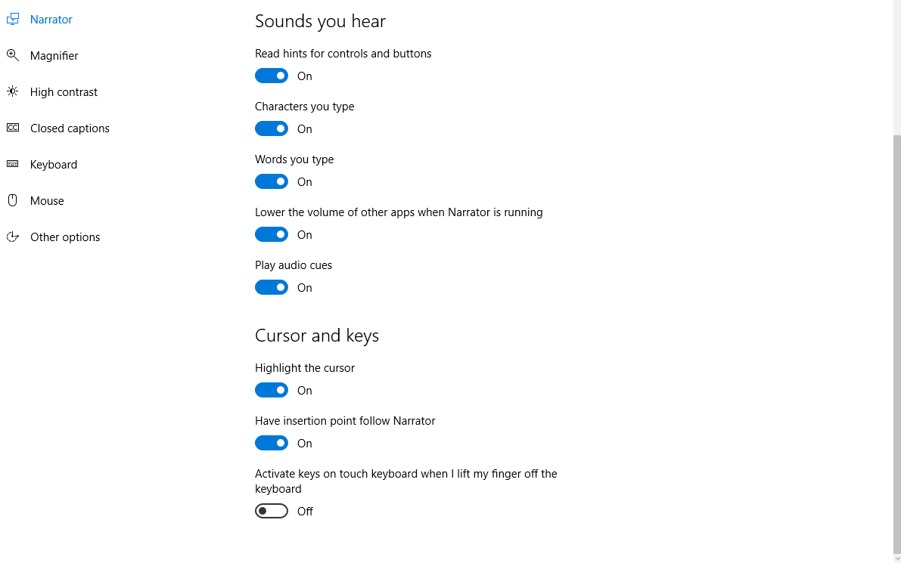This screenshot has height=563, width=901.
Task: Open Other options settings page
Action: point(65,237)
